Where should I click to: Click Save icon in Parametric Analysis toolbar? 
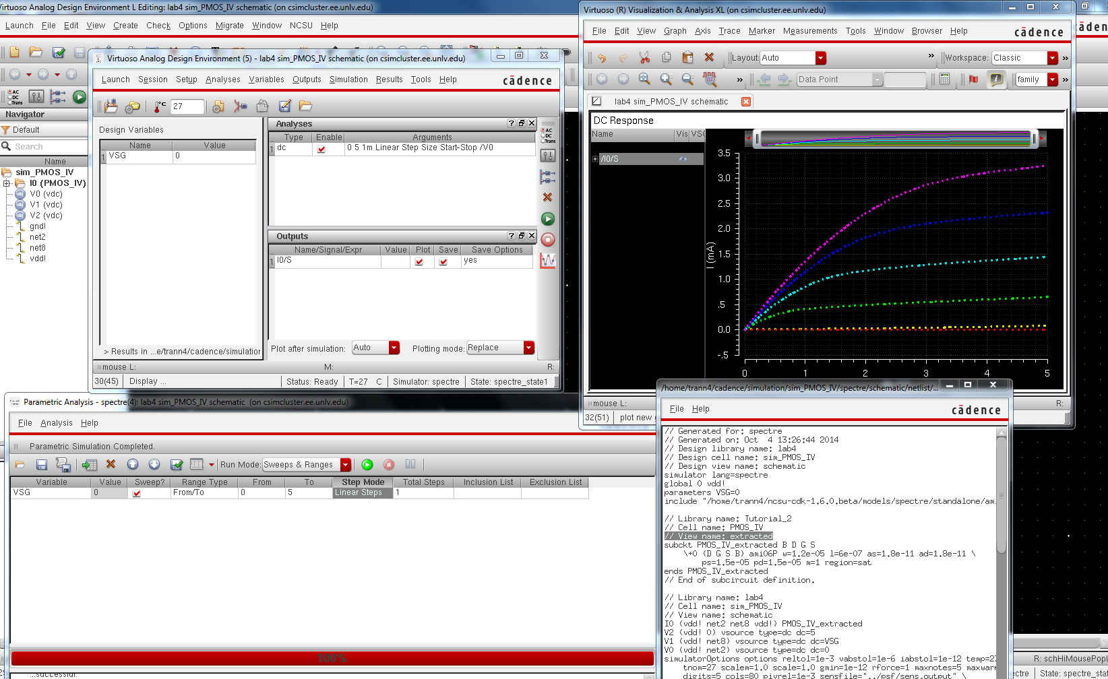(x=41, y=464)
